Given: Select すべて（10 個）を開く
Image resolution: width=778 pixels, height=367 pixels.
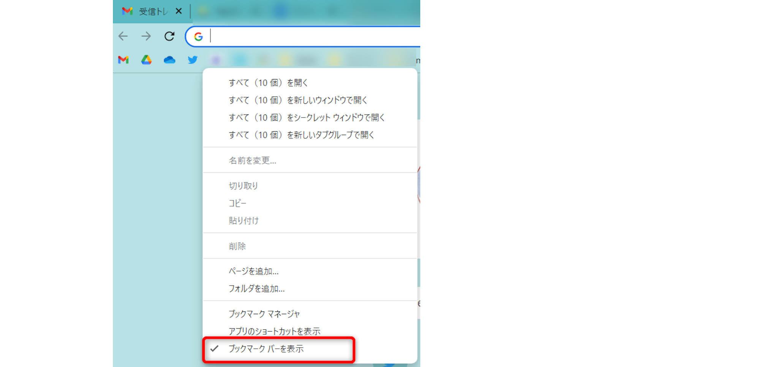Looking at the screenshot, I should tap(268, 83).
